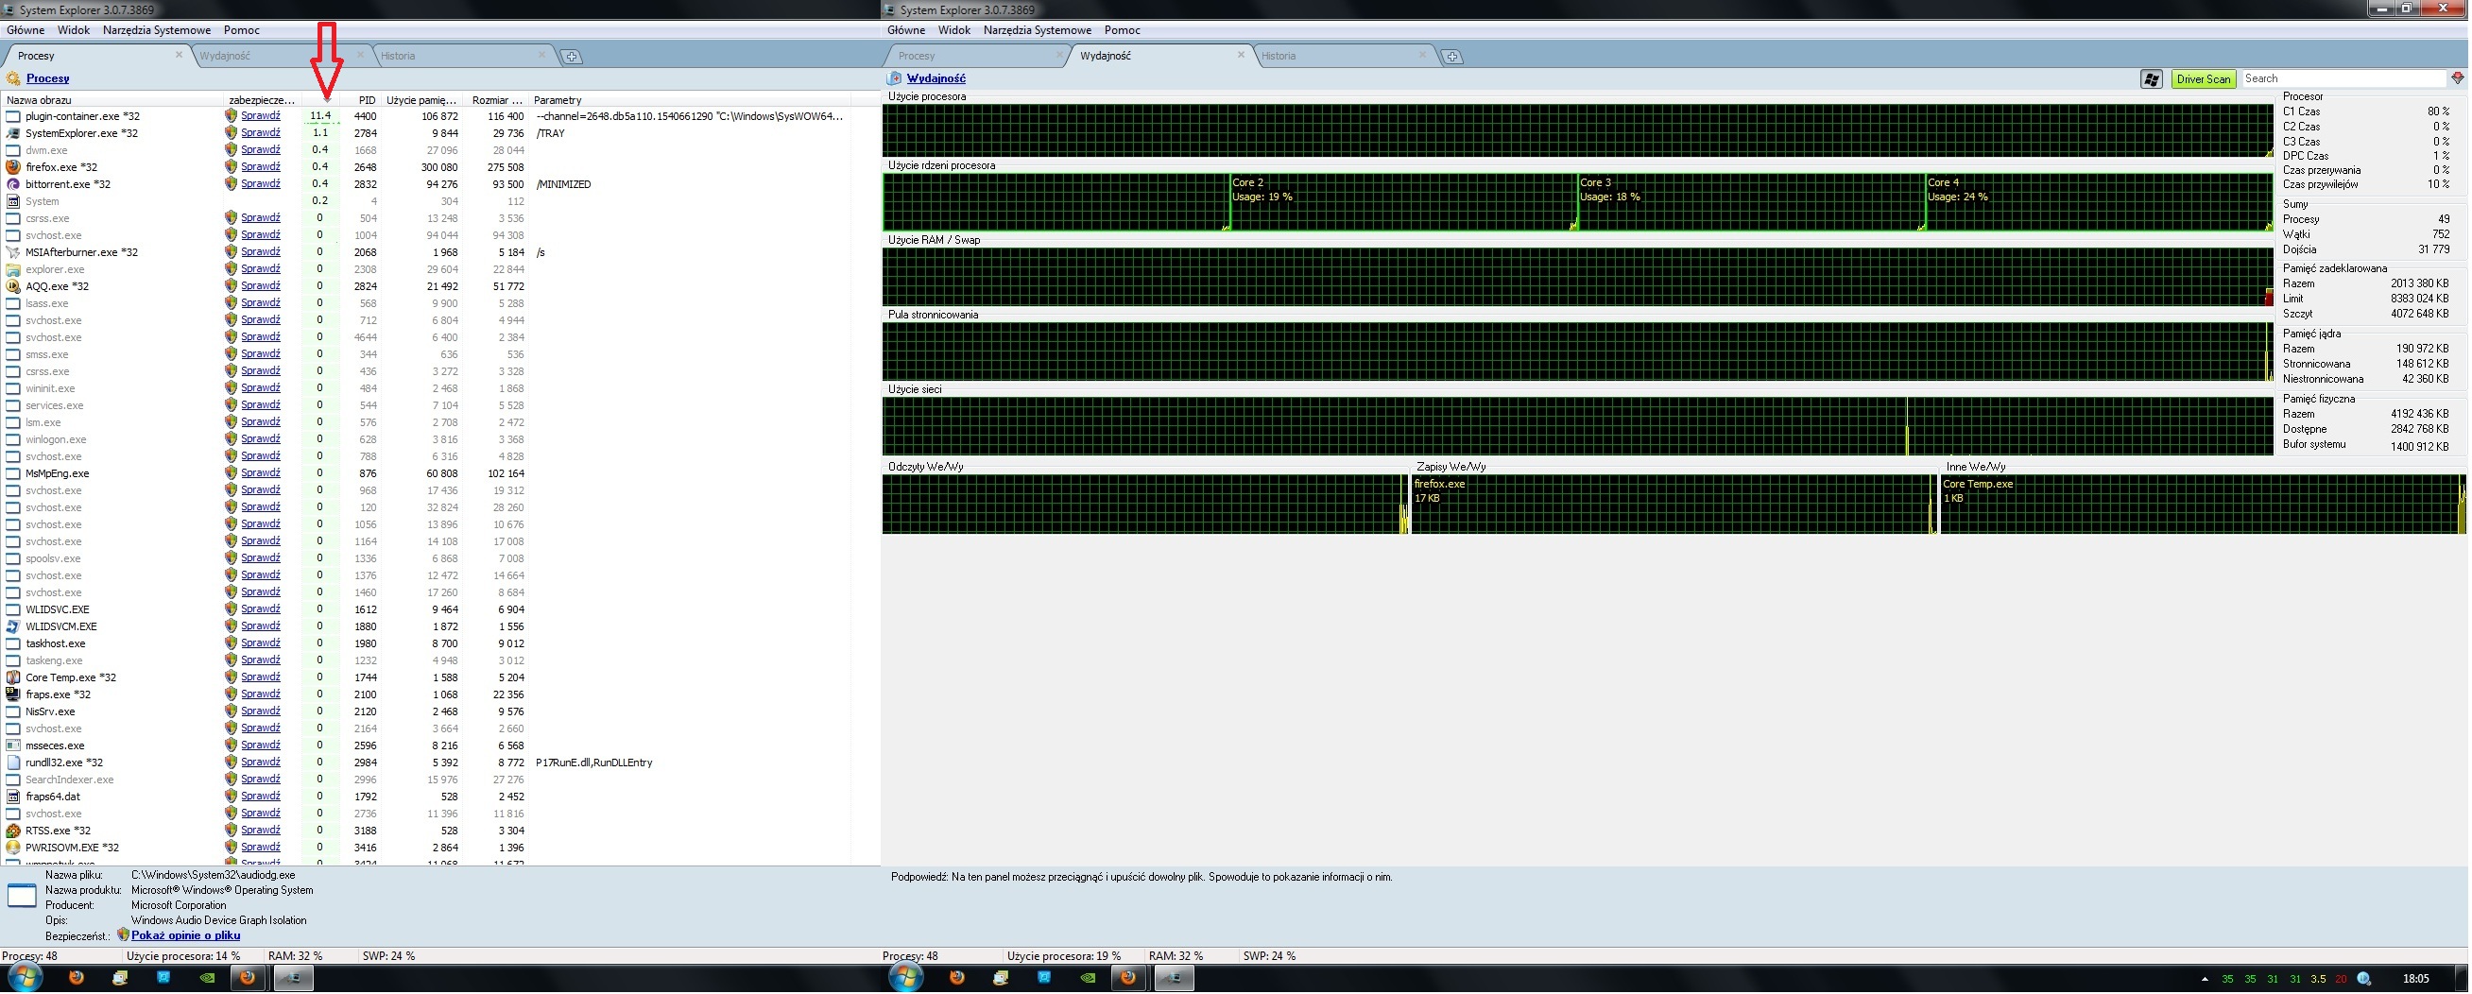Click shield icon next to Pokaż opinie link
Screen dimensions: 2472x994
point(123,936)
